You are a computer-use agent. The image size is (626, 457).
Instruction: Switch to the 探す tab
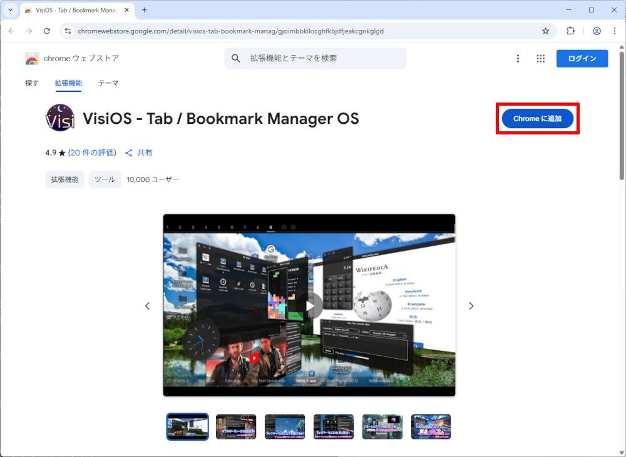pyautogui.click(x=32, y=83)
